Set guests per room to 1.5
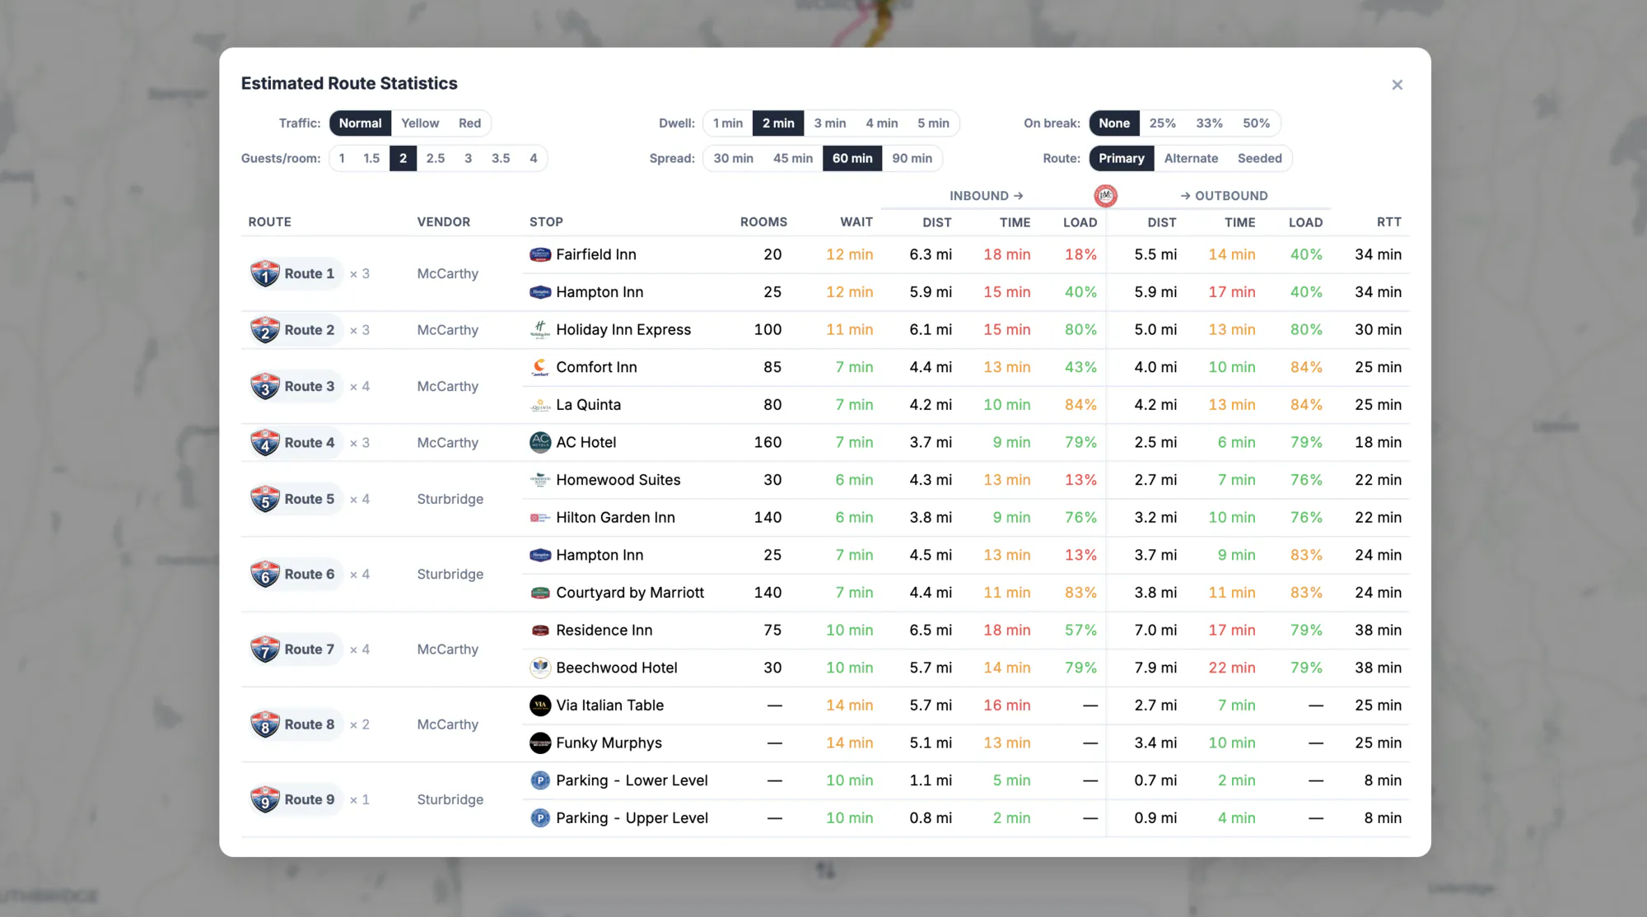The width and height of the screenshot is (1647, 917). click(371, 159)
